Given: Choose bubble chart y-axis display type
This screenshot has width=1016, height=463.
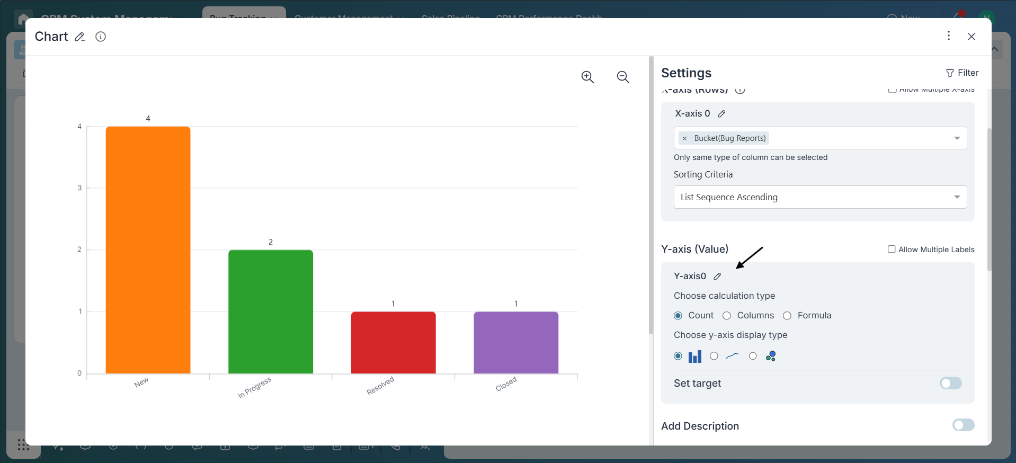Looking at the screenshot, I should pos(753,356).
